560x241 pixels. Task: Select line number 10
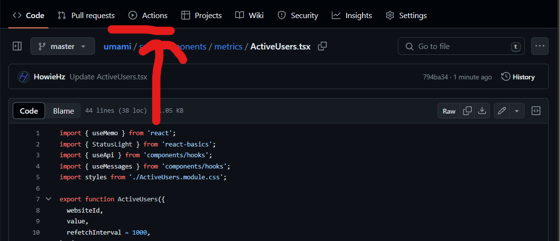(x=36, y=233)
